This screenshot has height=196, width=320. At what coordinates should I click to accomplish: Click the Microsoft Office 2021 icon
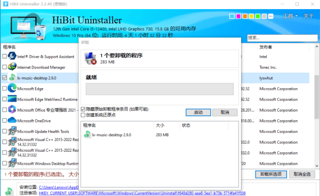[x=12, y=109]
